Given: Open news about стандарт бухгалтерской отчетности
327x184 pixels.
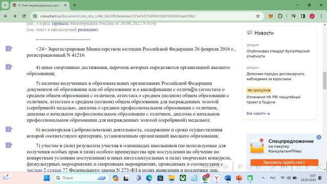Looking at the screenshot, I should 278,54.
